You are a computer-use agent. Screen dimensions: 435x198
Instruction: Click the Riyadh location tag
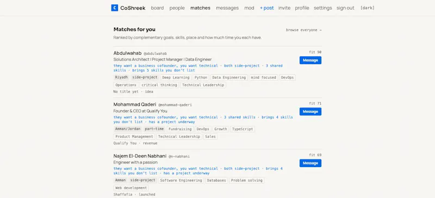tap(121, 78)
